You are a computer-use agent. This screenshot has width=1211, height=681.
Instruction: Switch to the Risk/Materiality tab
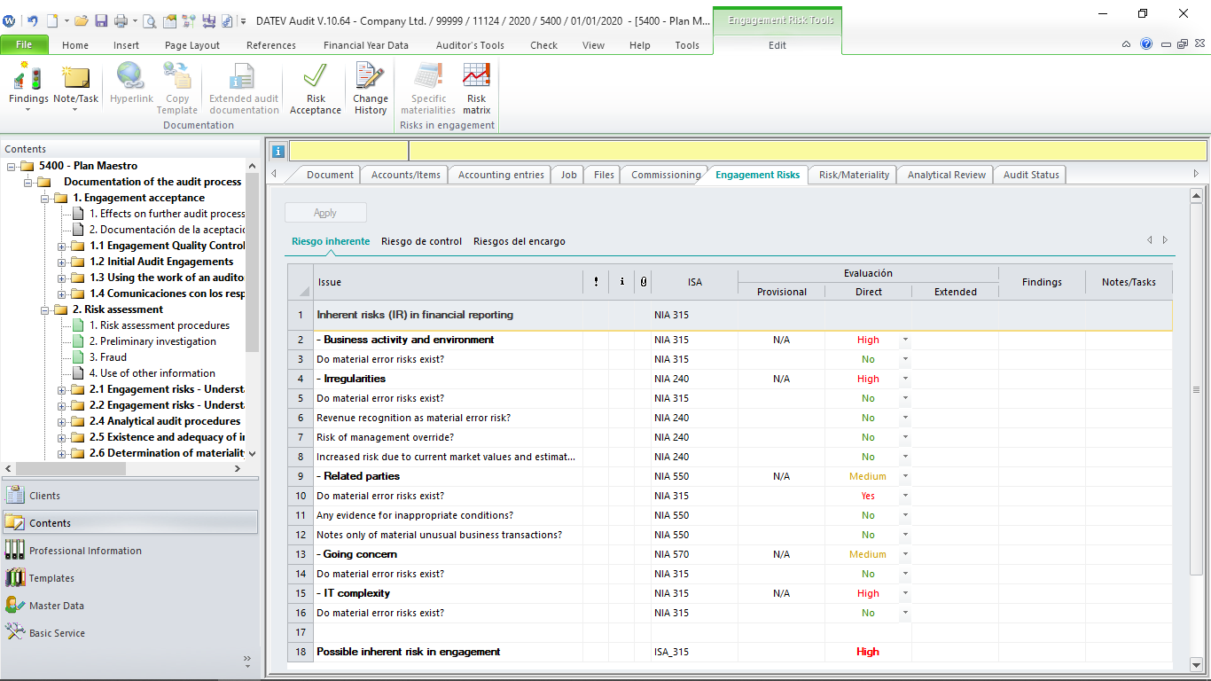[x=851, y=175]
